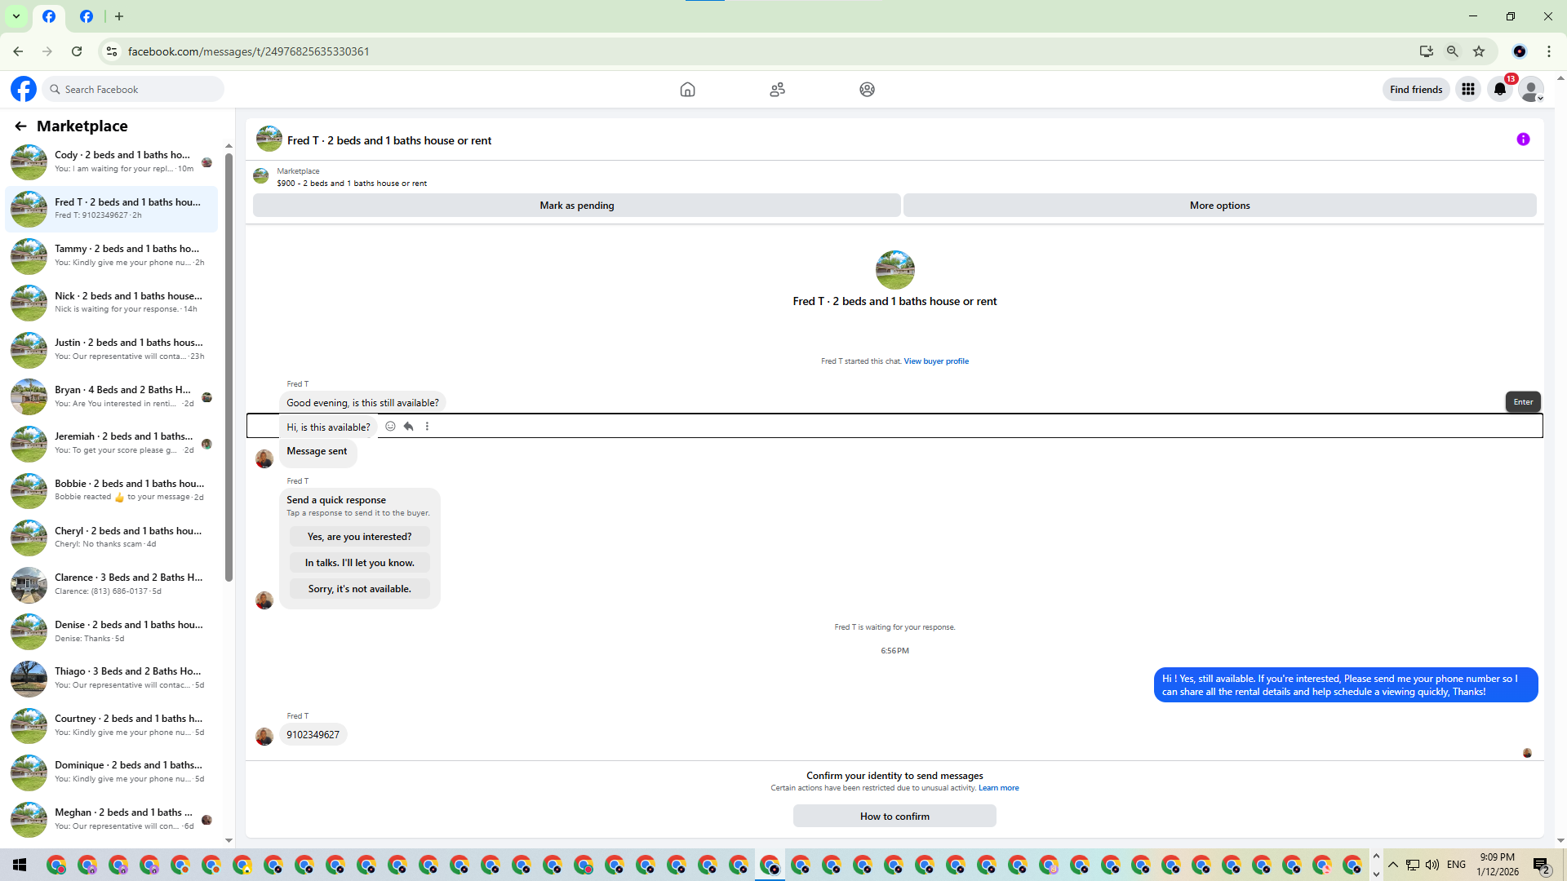The width and height of the screenshot is (1567, 881).
Task: Open the View buyer profile link
Action: tap(936, 361)
